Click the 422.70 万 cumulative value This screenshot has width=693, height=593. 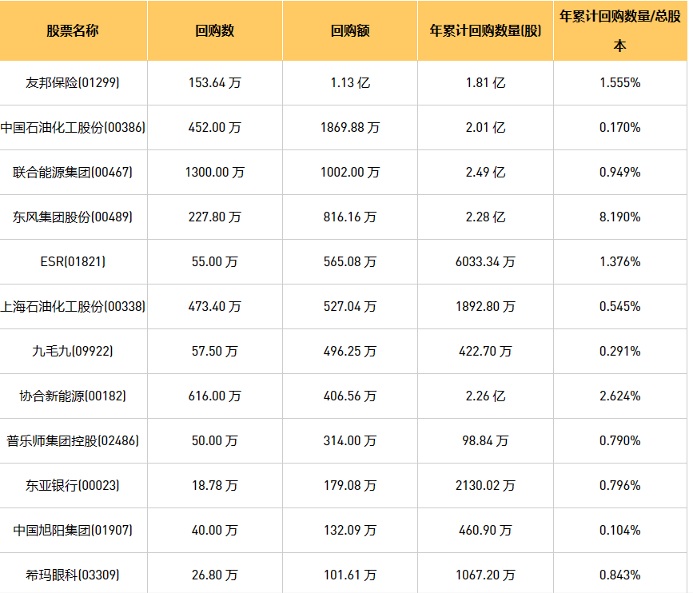pyautogui.click(x=485, y=351)
